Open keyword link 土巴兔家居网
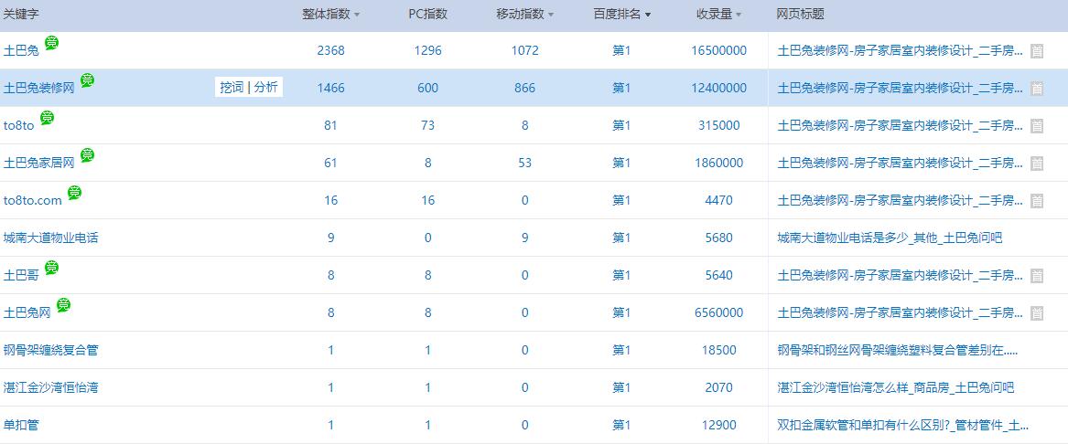 pos(38,164)
